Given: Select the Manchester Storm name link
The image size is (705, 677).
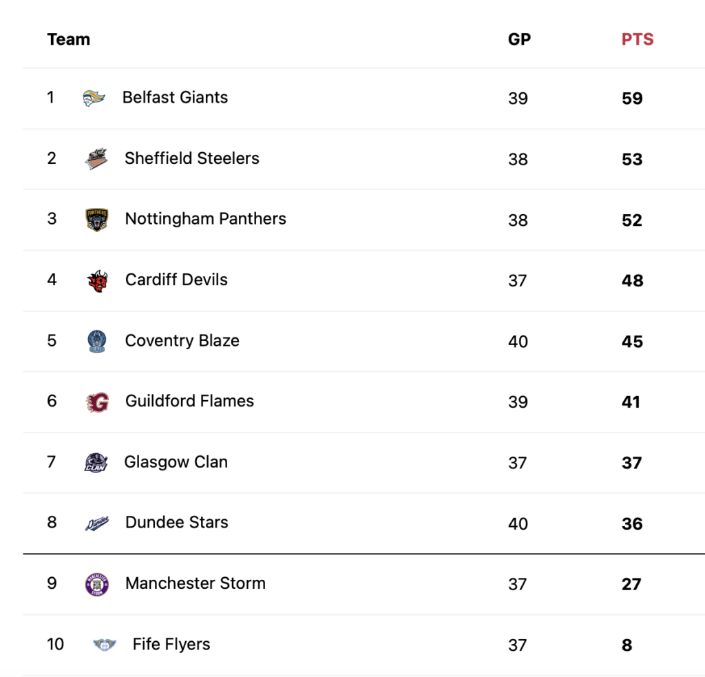Looking at the screenshot, I should pyautogui.click(x=196, y=583).
